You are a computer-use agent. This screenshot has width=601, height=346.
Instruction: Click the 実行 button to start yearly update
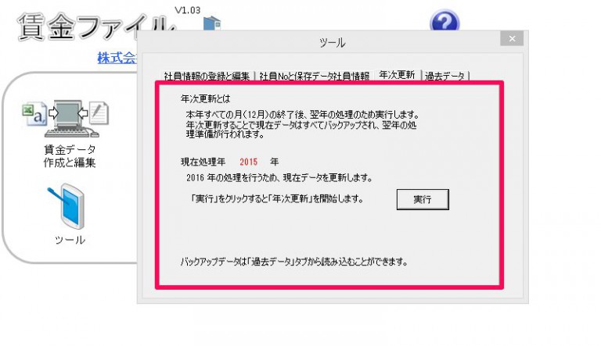tap(423, 199)
